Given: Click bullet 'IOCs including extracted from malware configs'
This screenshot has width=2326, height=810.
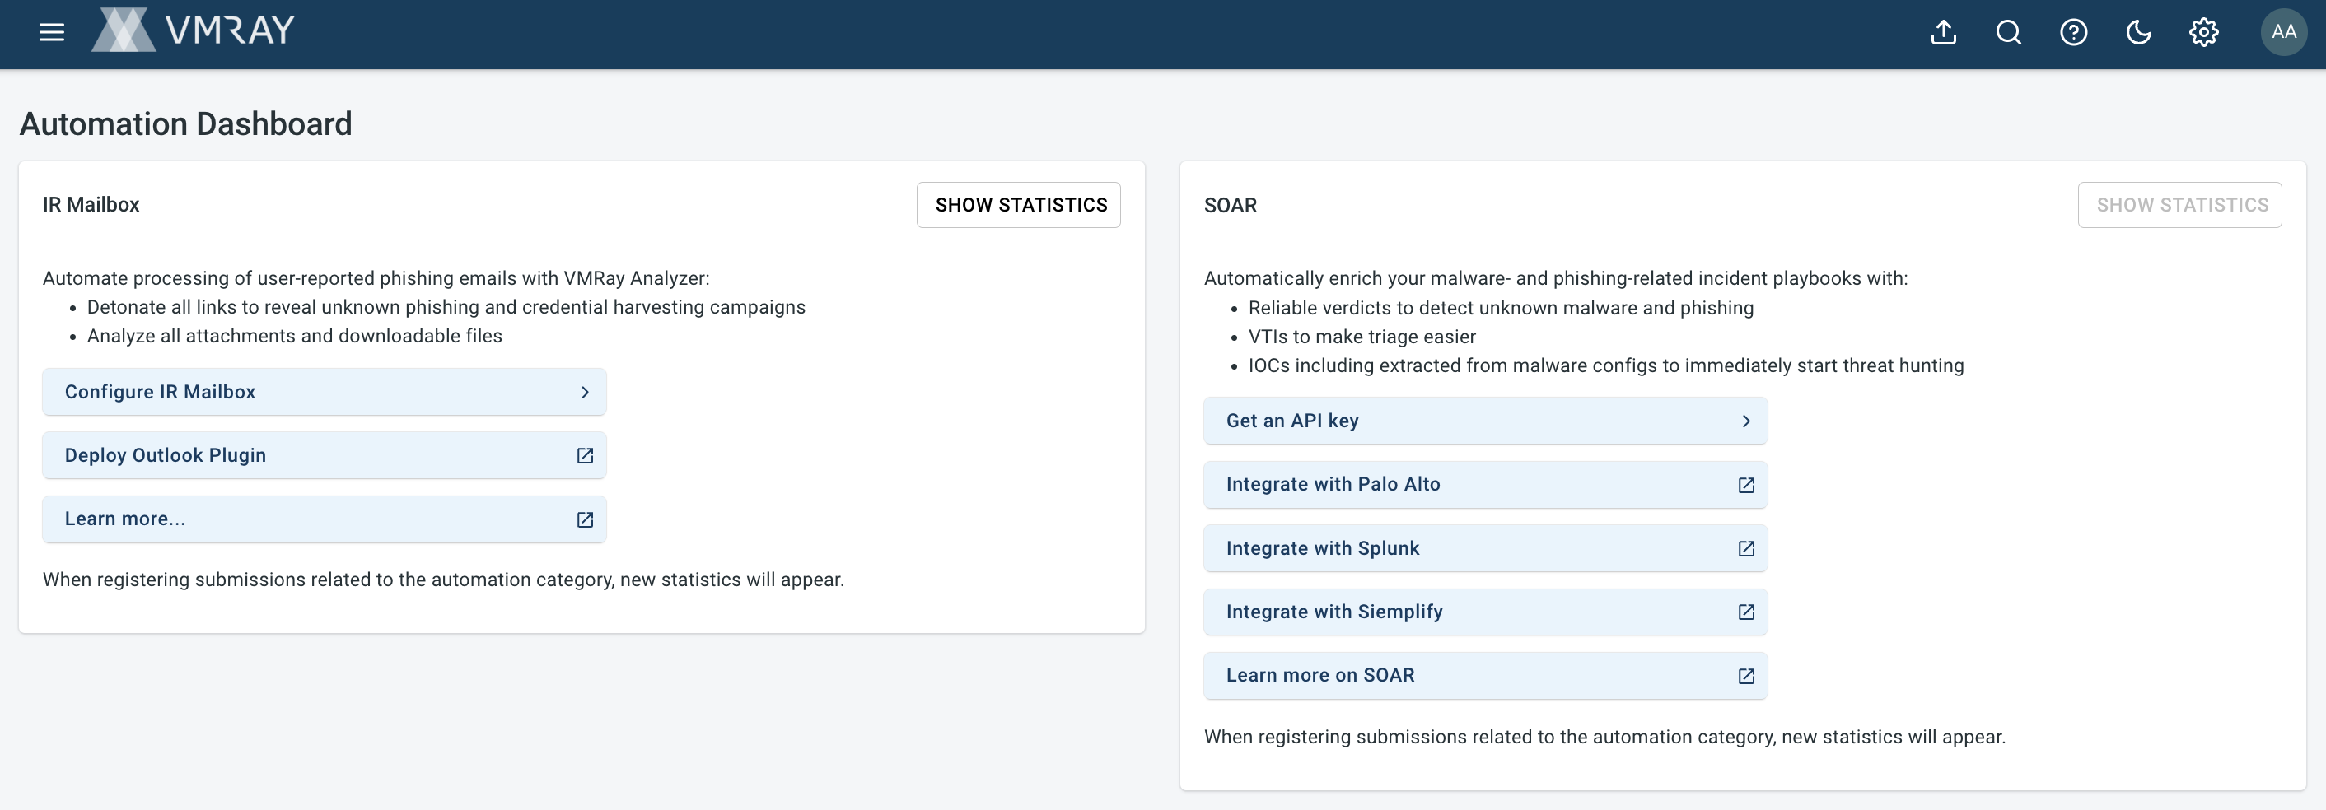Looking at the screenshot, I should tap(1605, 366).
